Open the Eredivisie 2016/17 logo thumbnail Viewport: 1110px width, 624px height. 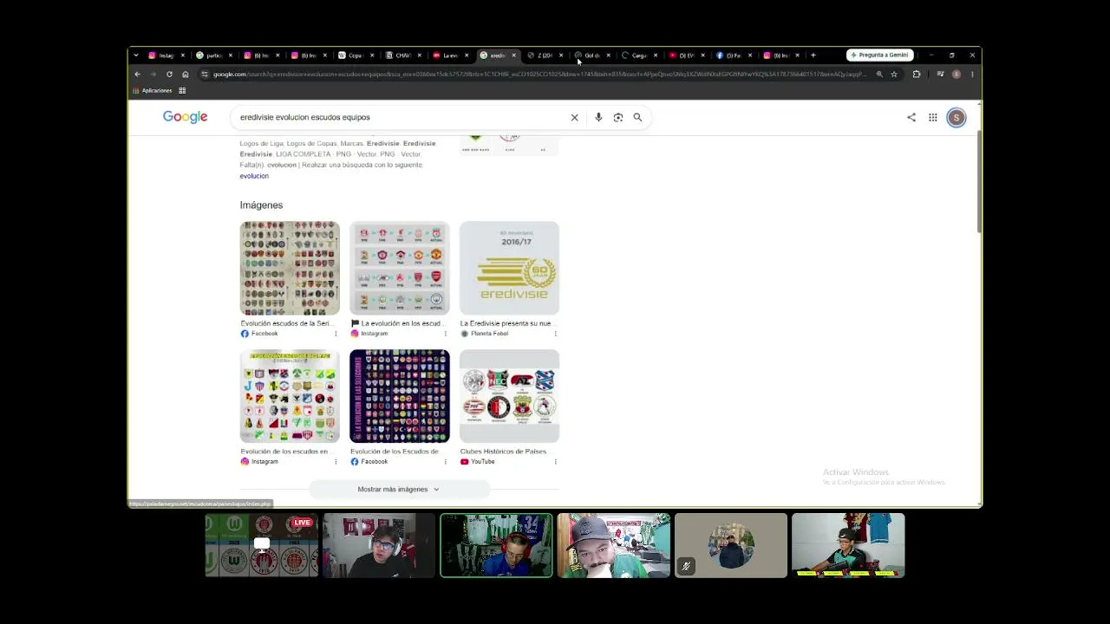pos(509,268)
